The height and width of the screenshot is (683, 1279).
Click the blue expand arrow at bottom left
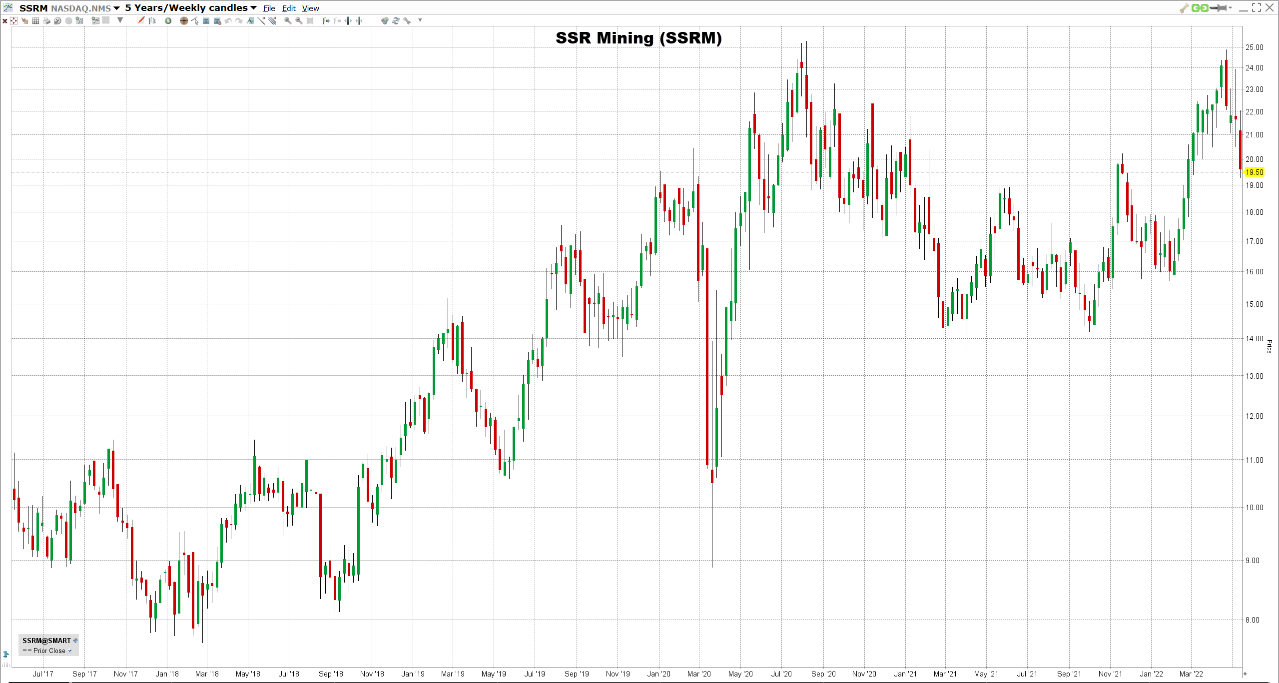6,654
